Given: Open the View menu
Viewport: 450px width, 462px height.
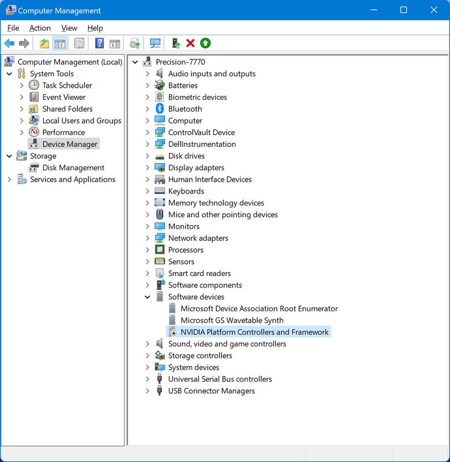Looking at the screenshot, I should click(x=69, y=28).
